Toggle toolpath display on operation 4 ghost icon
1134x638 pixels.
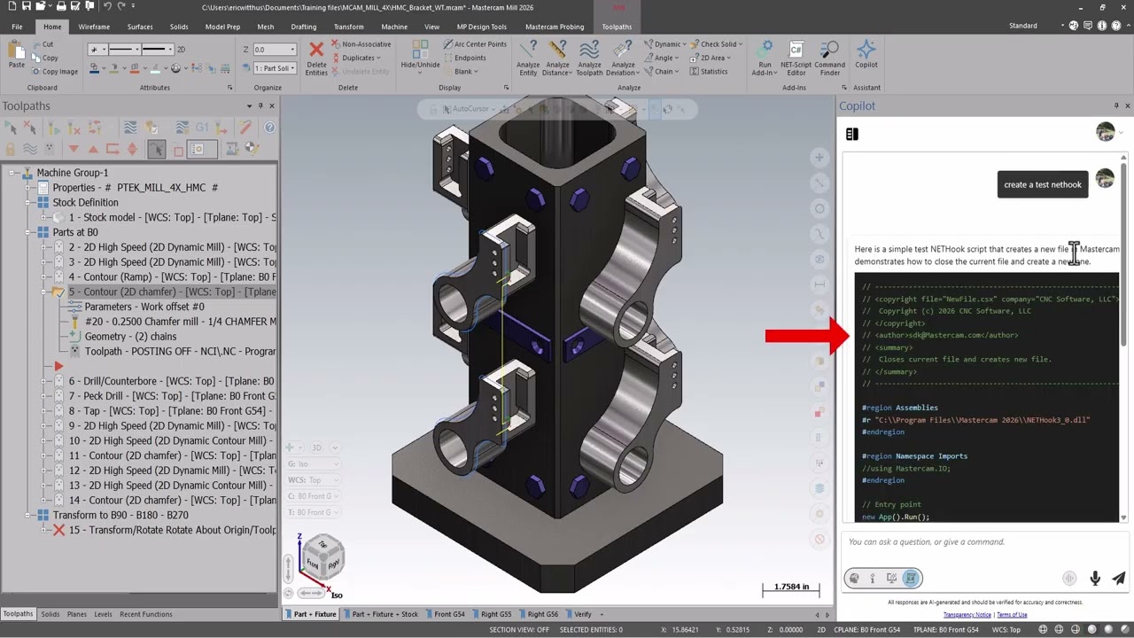tap(59, 277)
